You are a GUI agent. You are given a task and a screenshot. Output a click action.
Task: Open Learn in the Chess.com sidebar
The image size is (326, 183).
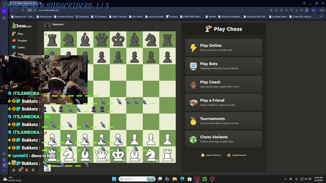tap(18, 47)
